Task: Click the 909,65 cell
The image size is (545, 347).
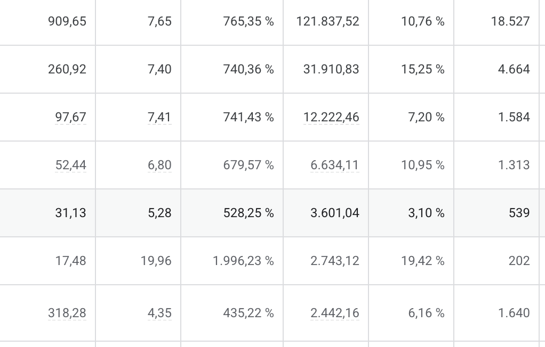Action: (x=67, y=21)
